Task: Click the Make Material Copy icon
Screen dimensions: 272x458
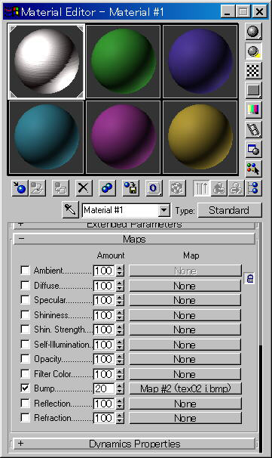Action: pos(107,188)
